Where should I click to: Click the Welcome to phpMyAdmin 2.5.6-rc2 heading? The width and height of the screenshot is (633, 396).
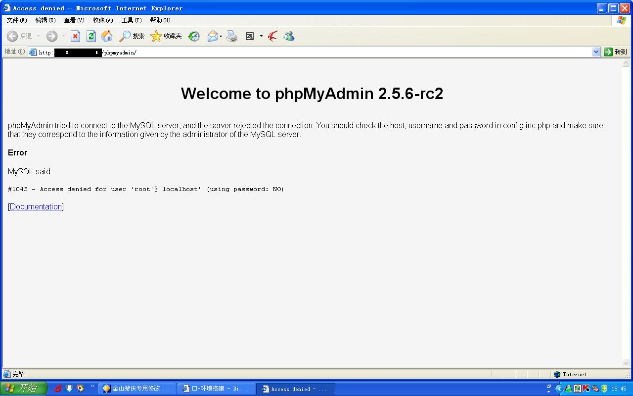[x=312, y=94]
